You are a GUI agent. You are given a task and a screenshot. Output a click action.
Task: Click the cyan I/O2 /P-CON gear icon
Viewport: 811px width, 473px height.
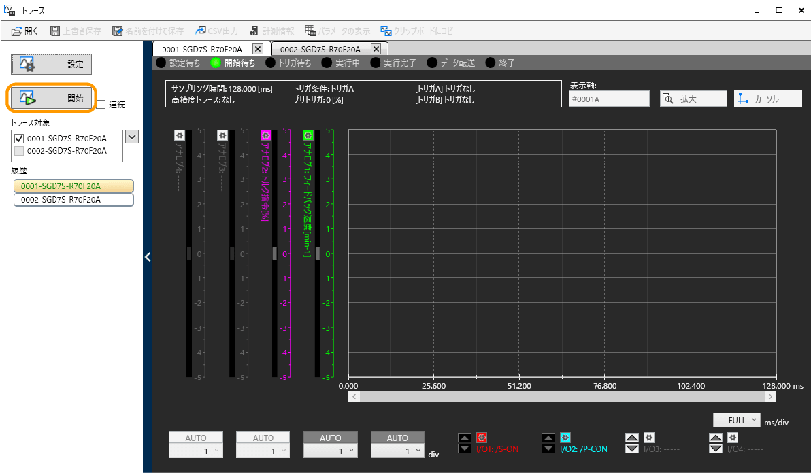[565, 438]
